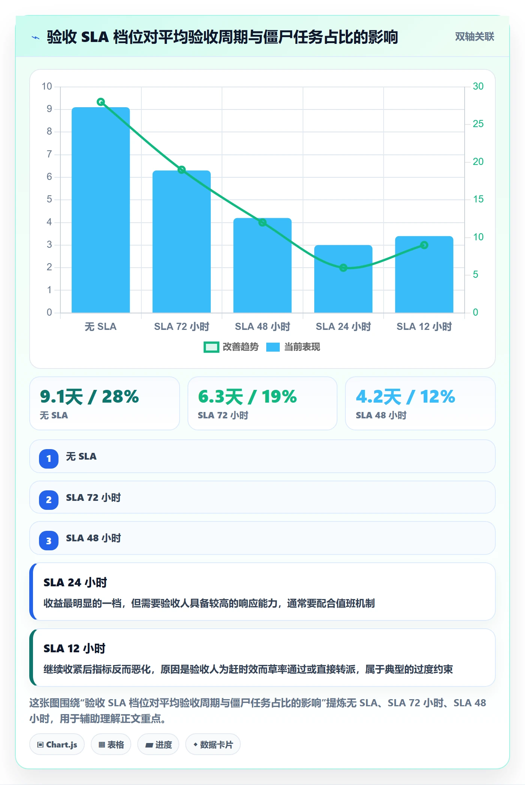Click the trend line point for SLA 12 小时
Image resolution: width=525 pixels, height=785 pixels.
(424, 245)
